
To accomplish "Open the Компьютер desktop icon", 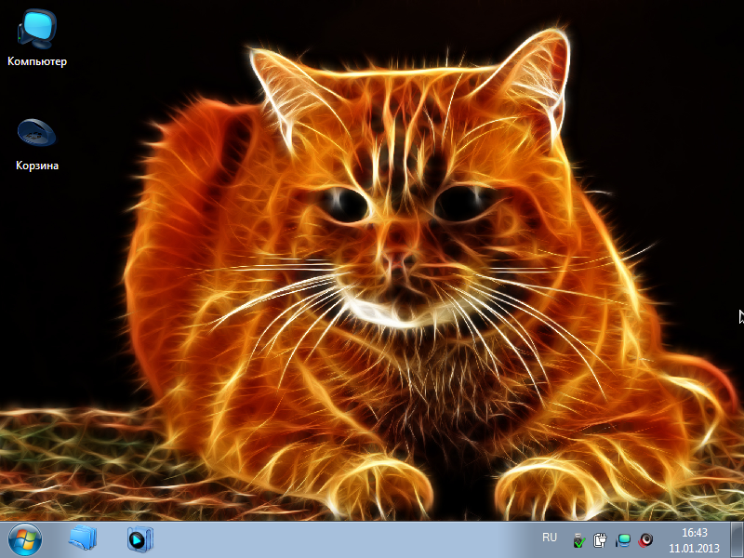I will (x=37, y=38).
